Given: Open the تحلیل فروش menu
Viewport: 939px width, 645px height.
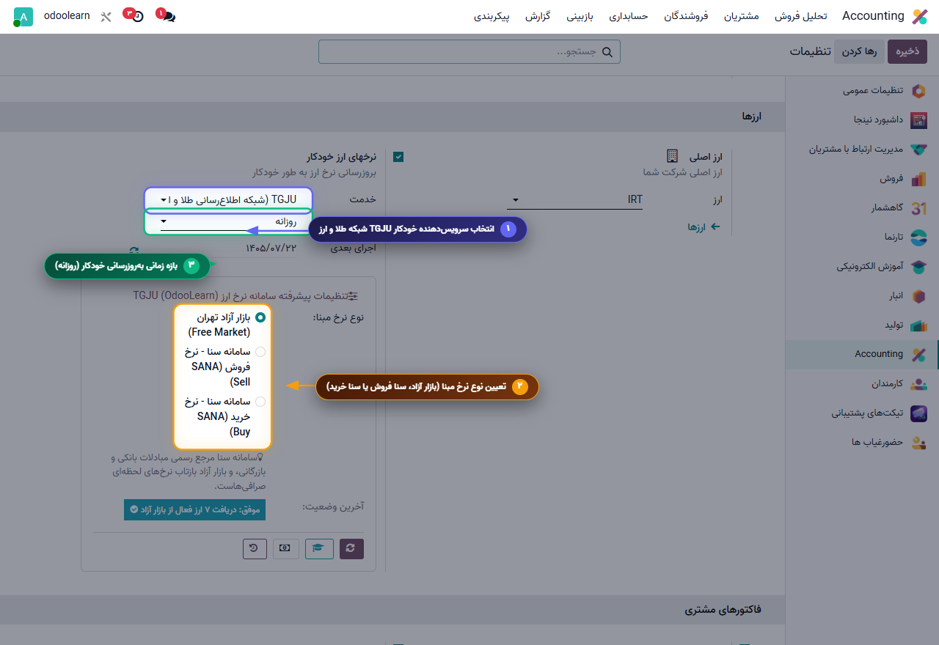Looking at the screenshot, I should pos(801,16).
